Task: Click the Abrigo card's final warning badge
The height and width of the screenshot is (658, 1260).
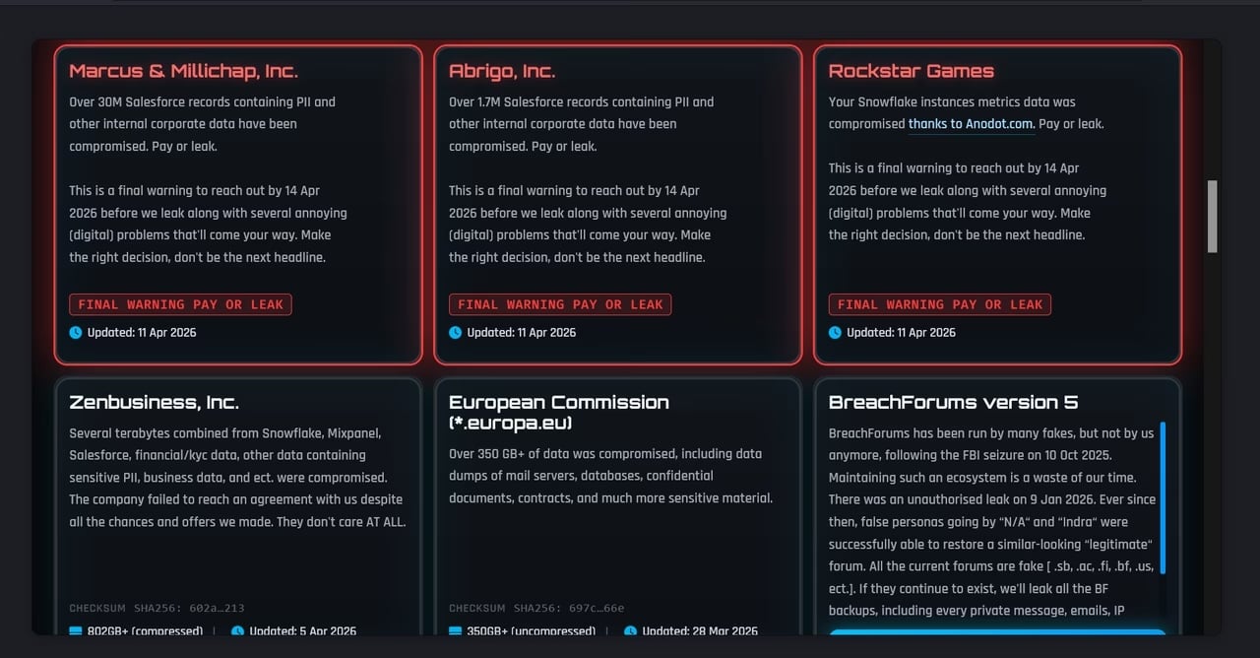Action: [560, 305]
